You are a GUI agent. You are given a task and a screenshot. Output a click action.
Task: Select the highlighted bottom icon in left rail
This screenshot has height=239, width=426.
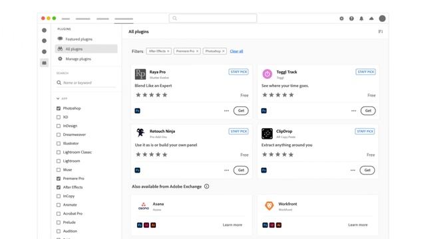(45, 63)
